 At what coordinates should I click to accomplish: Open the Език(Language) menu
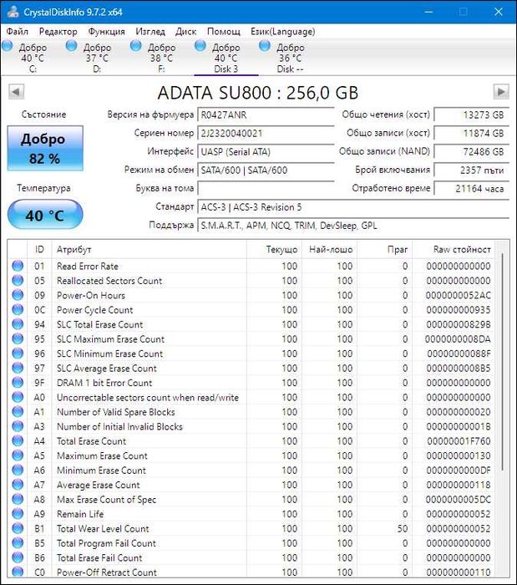283,32
